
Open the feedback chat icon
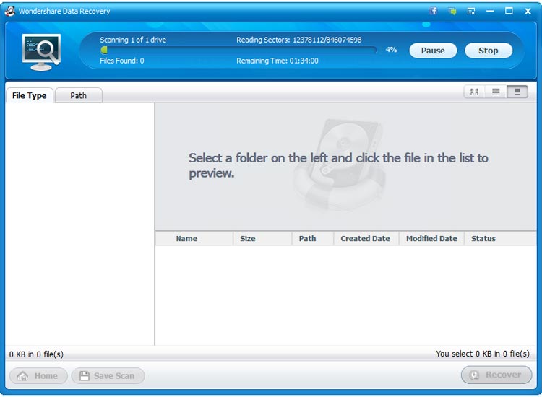pos(452,11)
